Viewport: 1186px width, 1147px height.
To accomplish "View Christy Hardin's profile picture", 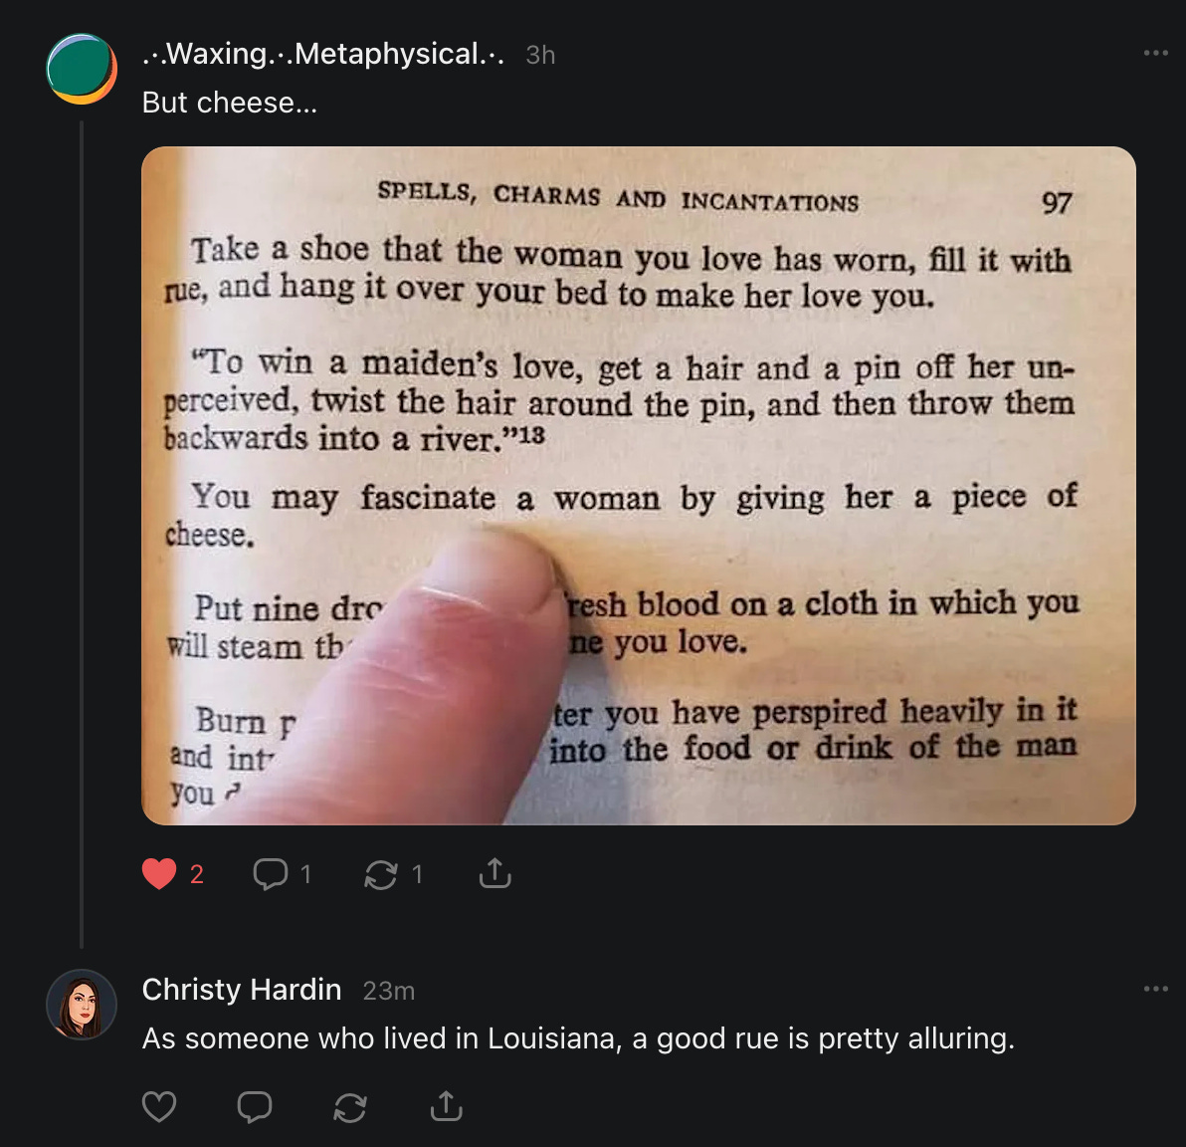I will 82,1004.
